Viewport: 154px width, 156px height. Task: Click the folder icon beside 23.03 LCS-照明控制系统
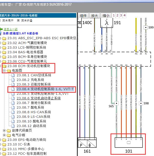click(x=4, y=48)
